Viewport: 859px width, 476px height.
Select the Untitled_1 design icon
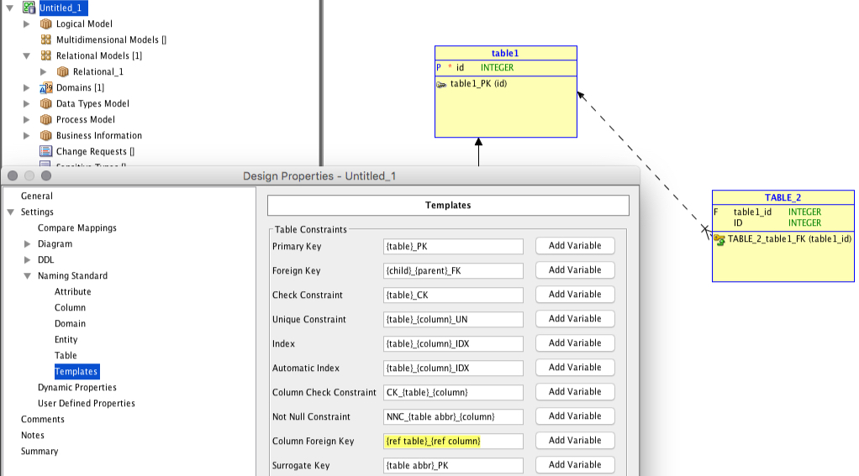29,8
